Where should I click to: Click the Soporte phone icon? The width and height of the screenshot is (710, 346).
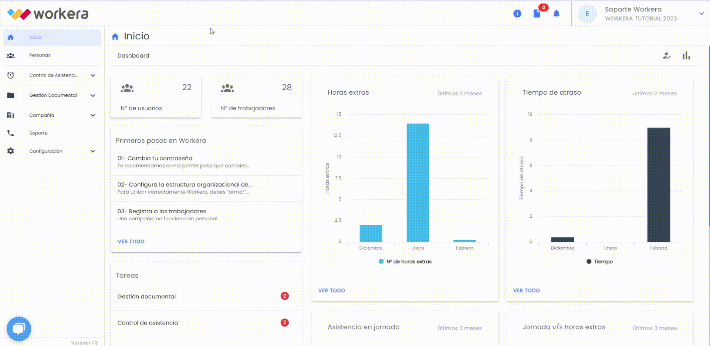click(11, 133)
